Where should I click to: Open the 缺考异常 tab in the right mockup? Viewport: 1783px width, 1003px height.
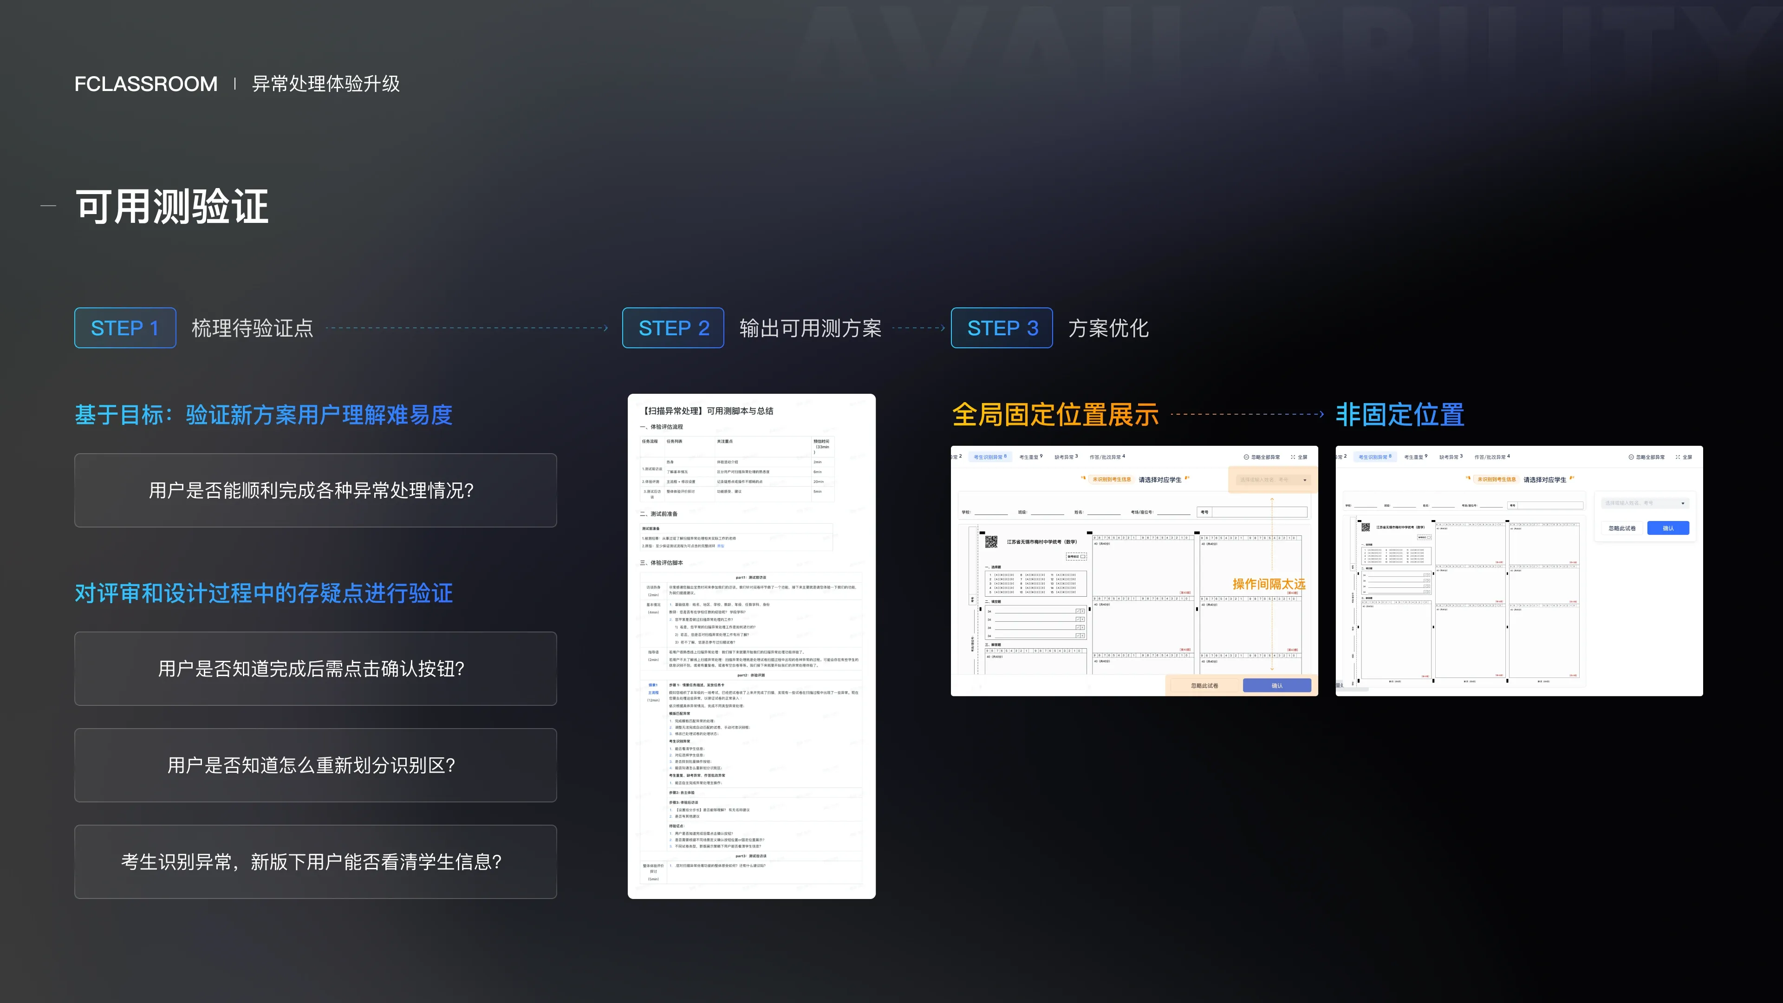tap(1451, 457)
